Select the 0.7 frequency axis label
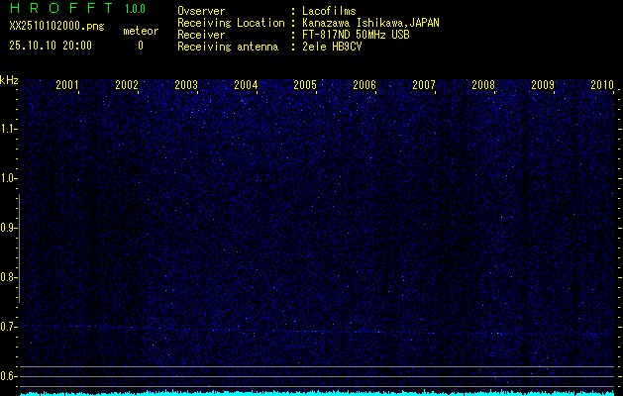This screenshot has height=396, width=623. 9,327
